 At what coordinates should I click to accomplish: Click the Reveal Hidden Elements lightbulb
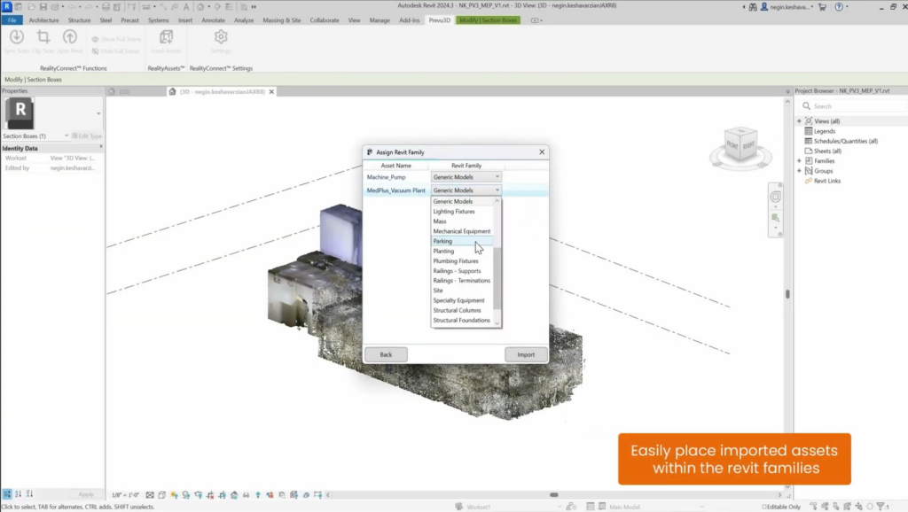point(259,495)
